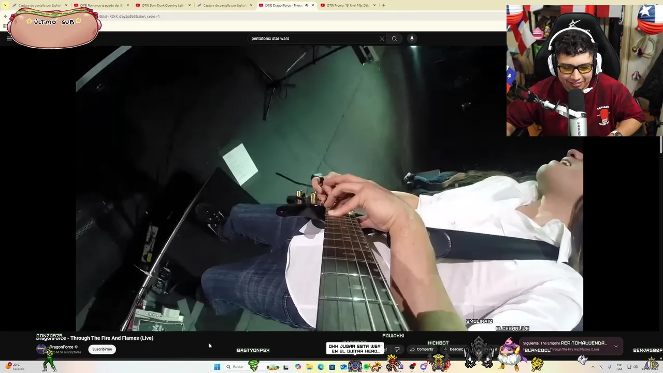Open File Explorer from the taskbar
Image resolution: width=663 pixels, height=373 pixels.
(309, 367)
